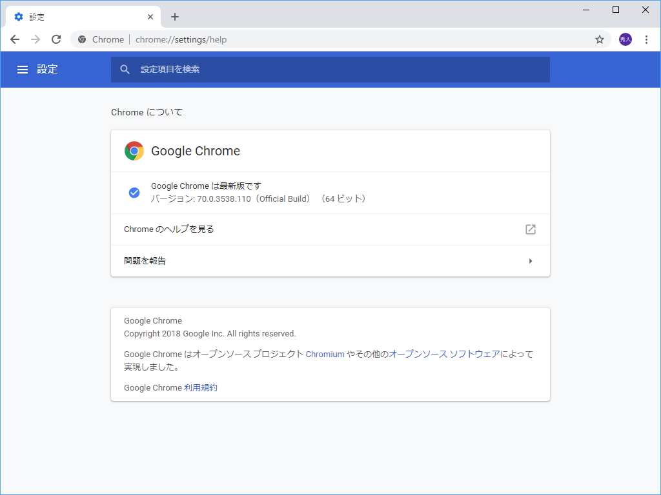The height and width of the screenshot is (495, 661).
Task: Click the external link icon for Chrome help
Action: (x=530, y=229)
